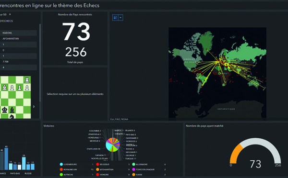Toggle the SUISSE legend swatch
The height and width of the screenshot is (178, 288).
[134, 175]
